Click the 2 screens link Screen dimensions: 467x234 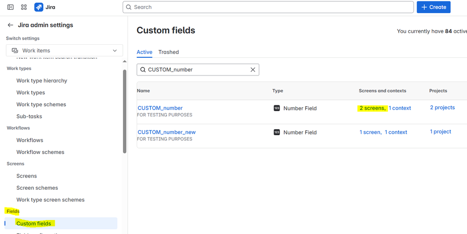point(372,108)
